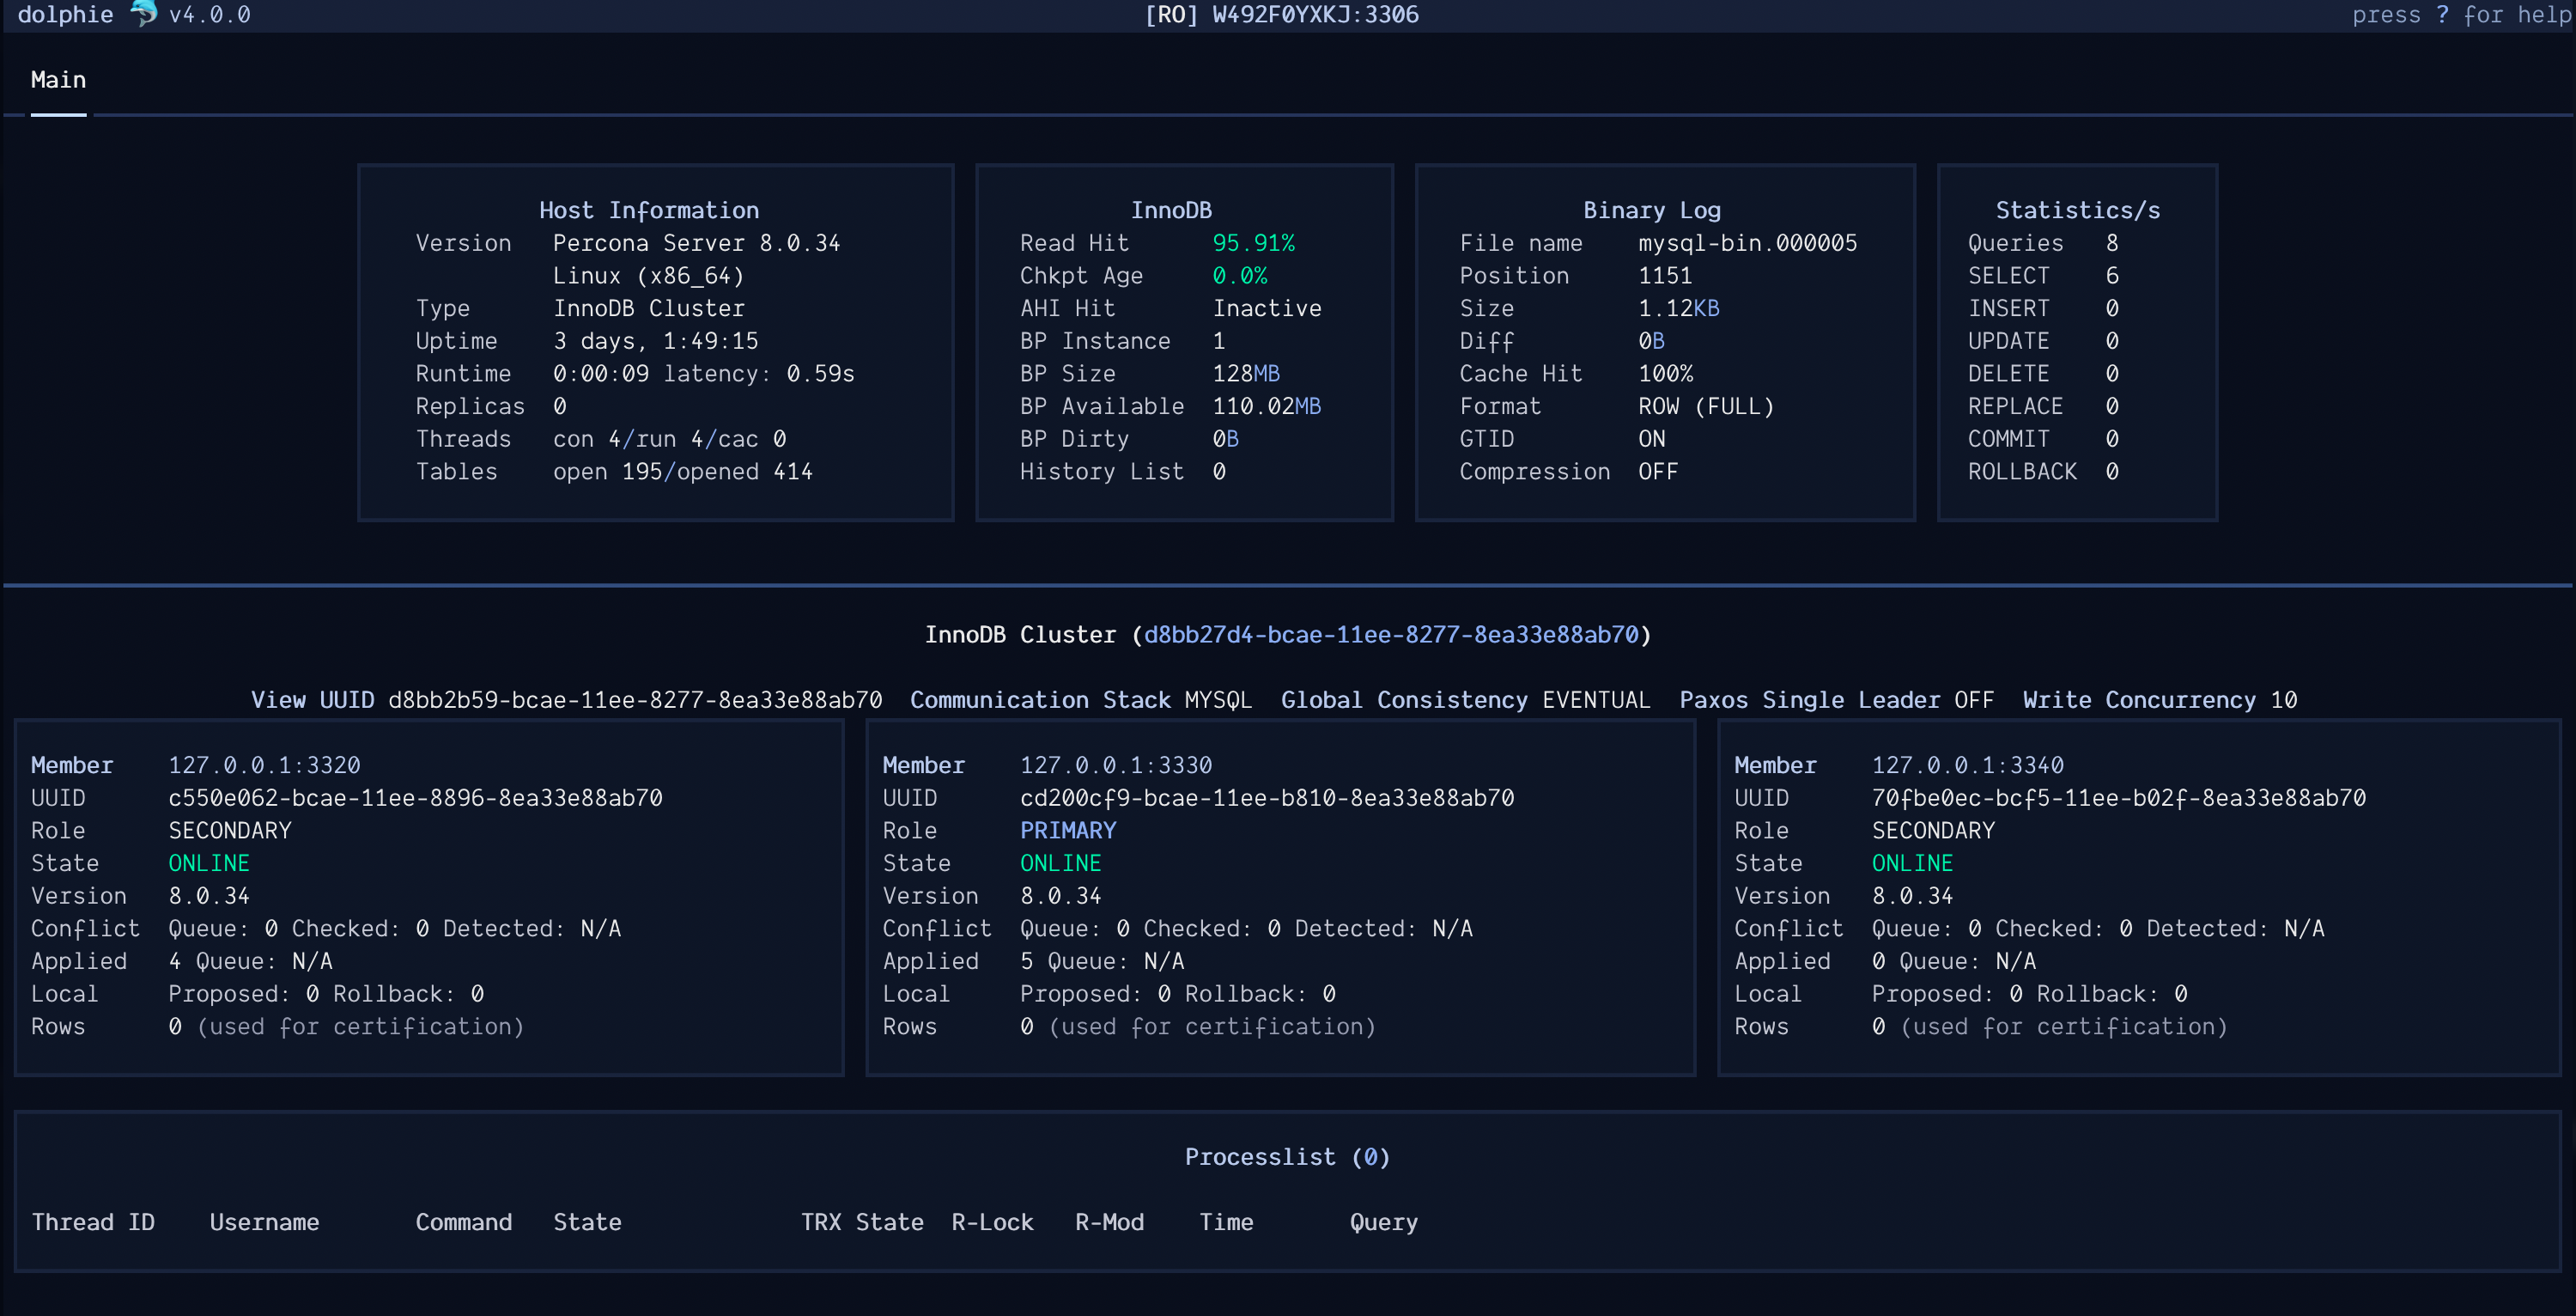
Task: Click the Thread ID column header
Action: pos(94,1221)
